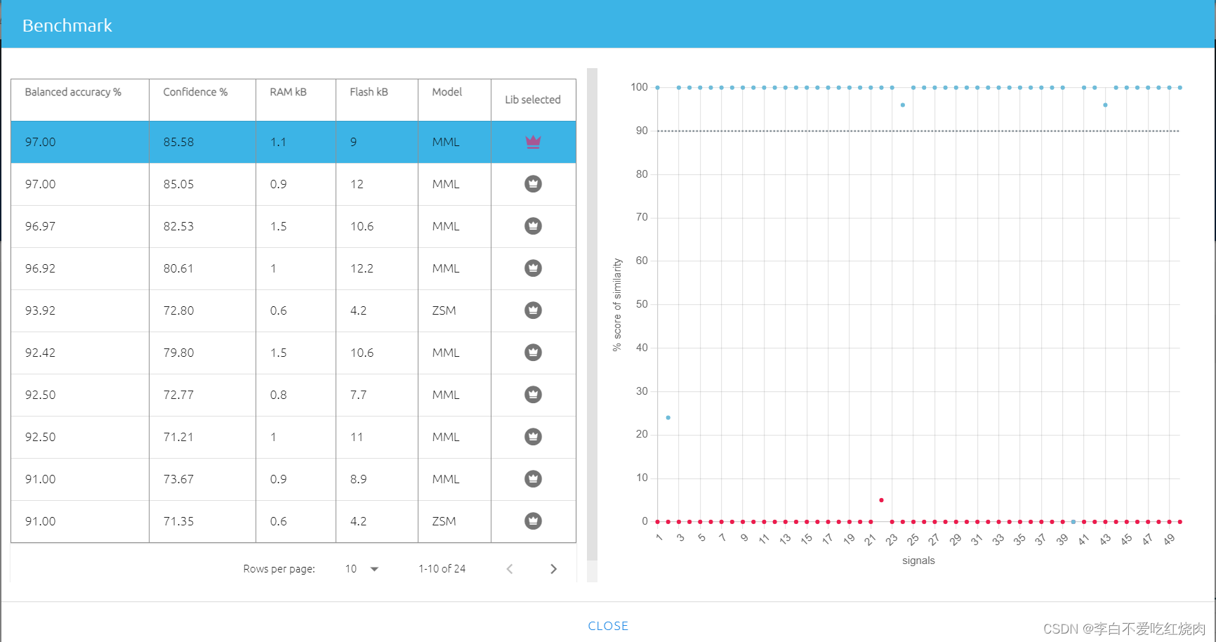Click the confidence value 79.80

(178, 353)
